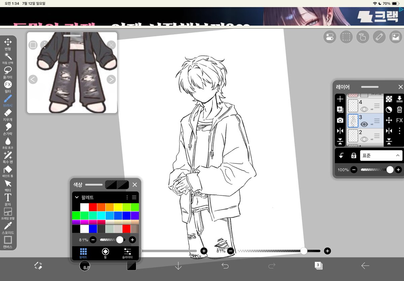Hide toolbars with down arrow
The image size is (404, 281).
coord(178,266)
